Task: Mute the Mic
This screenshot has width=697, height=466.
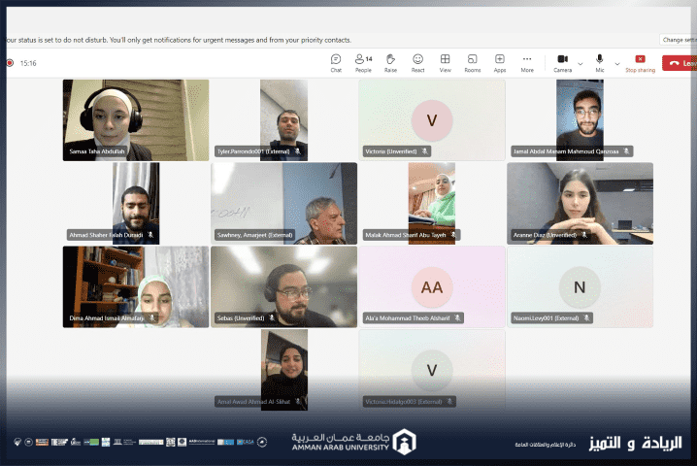Action: [x=600, y=63]
